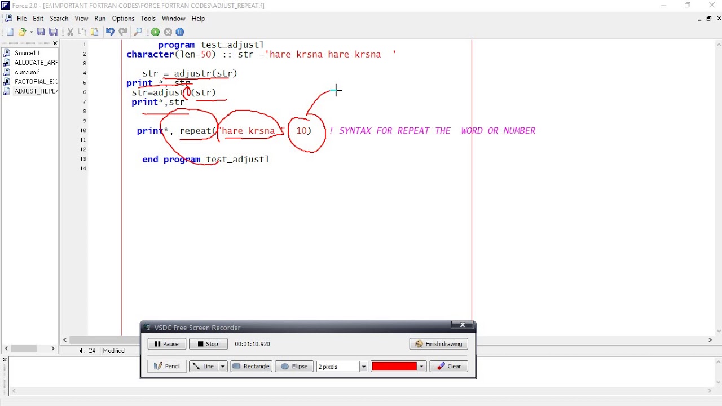Open the Run menu
Image resolution: width=722 pixels, height=406 pixels.
(100, 19)
